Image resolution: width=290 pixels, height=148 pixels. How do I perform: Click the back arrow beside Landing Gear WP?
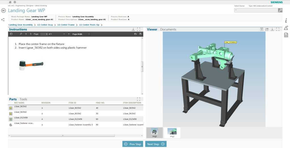pos(3,10)
